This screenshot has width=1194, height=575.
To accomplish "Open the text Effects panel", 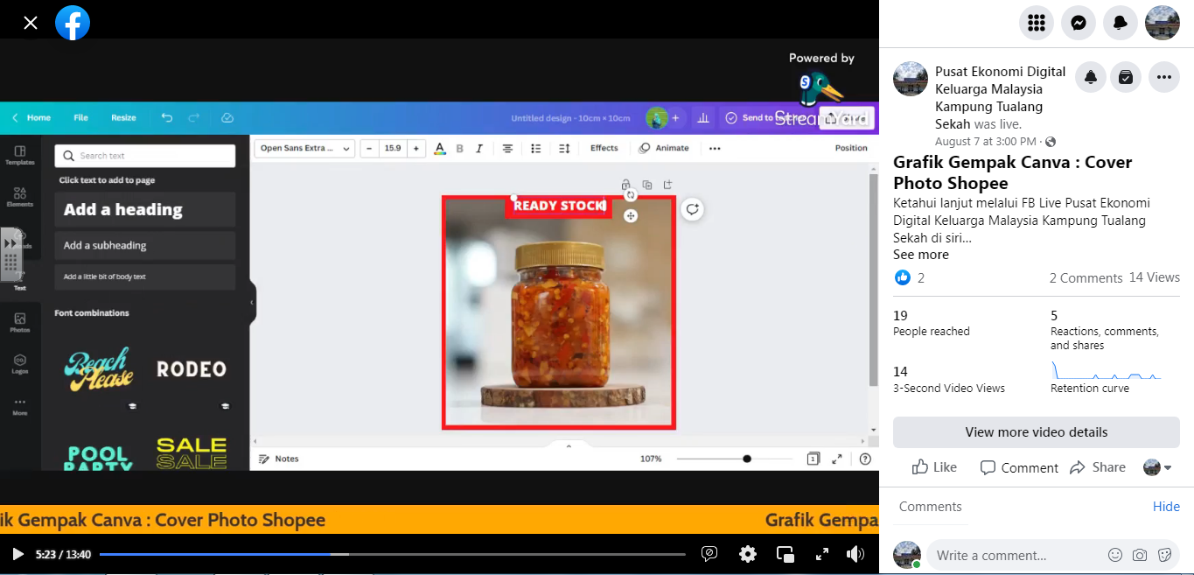I will [x=604, y=148].
